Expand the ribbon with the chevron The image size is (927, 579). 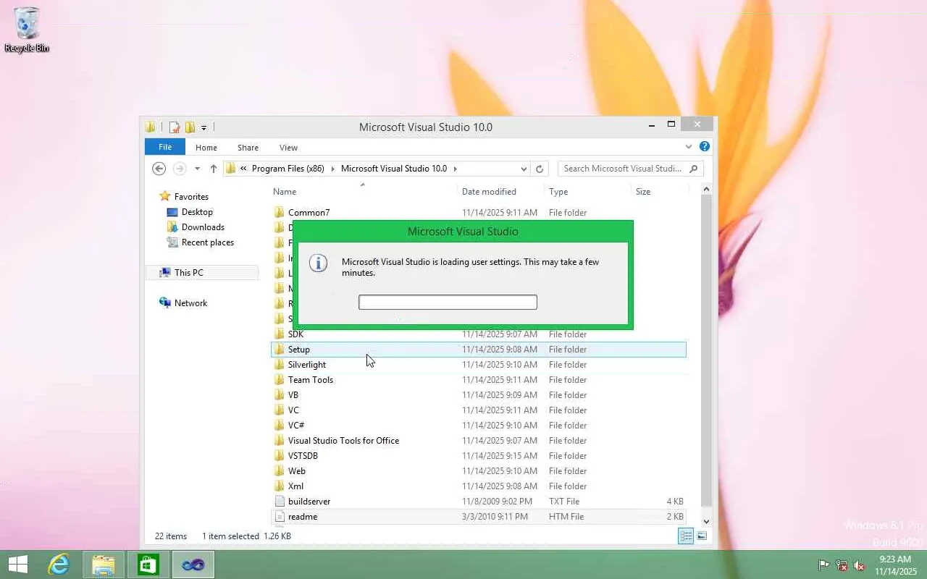(x=689, y=147)
